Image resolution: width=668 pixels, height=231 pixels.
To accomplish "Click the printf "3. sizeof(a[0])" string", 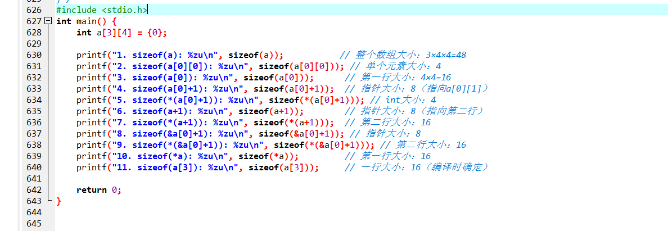I will [x=173, y=78].
